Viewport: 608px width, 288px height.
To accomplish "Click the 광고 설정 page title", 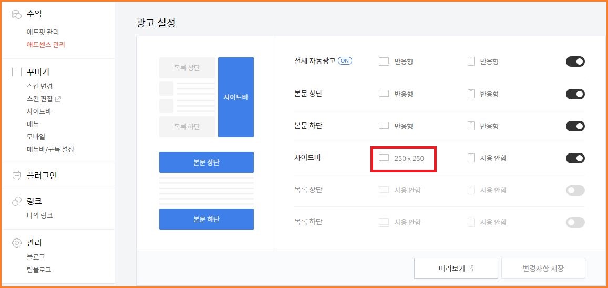I will 156,23.
